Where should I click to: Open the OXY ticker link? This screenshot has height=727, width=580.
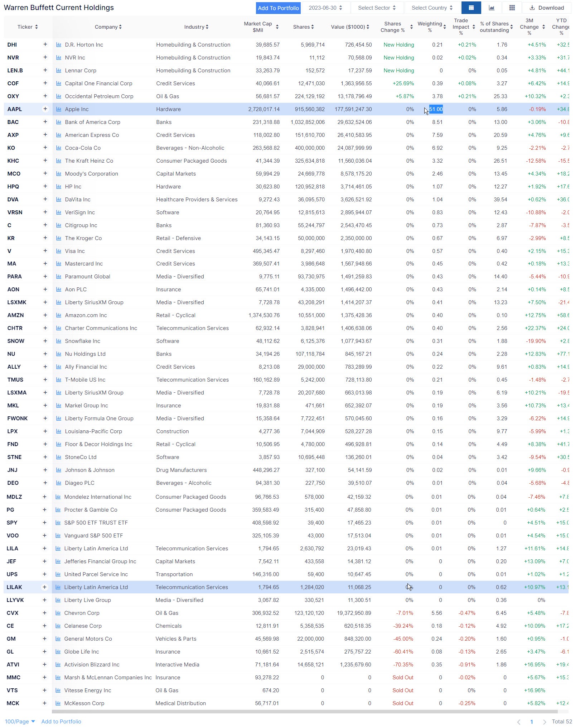pos(13,96)
